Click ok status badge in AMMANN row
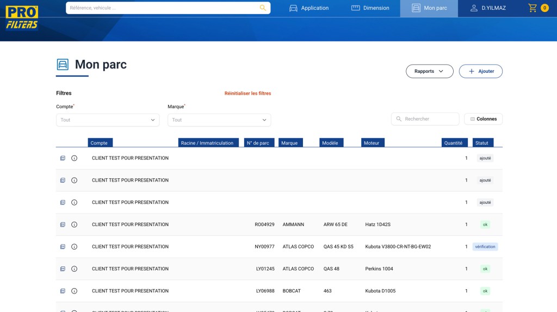This screenshot has height=312, width=557. (x=485, y=224)
